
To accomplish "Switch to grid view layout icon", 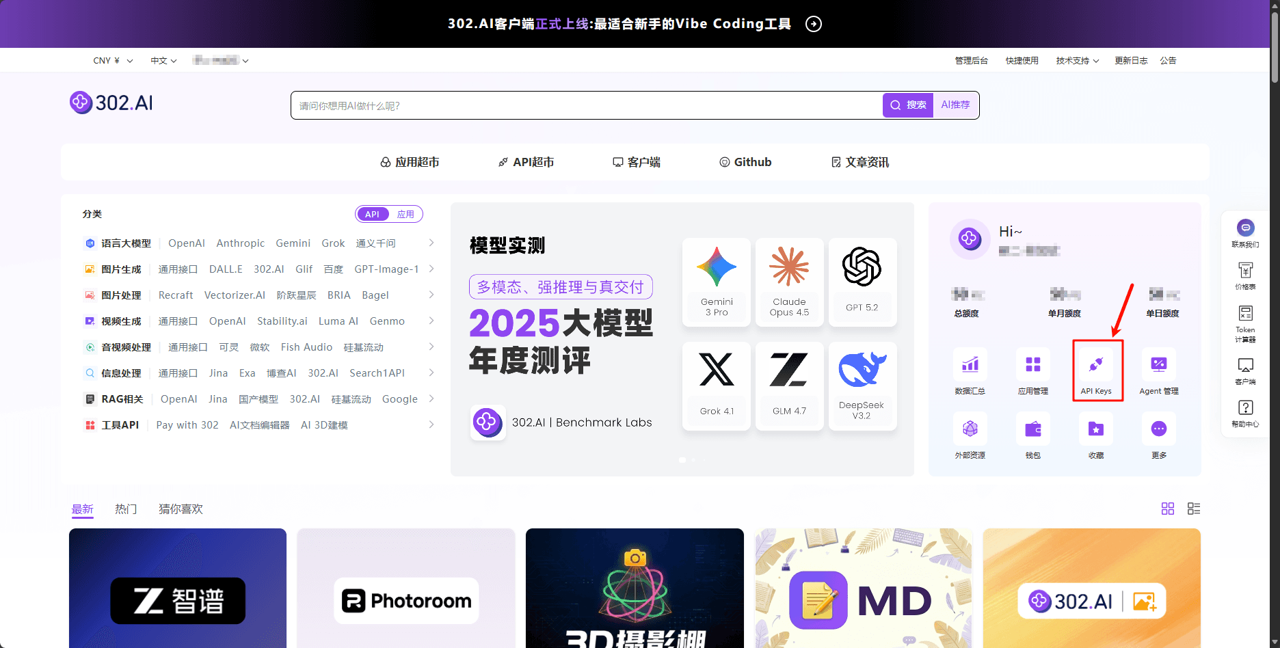I will (1168, 509).
